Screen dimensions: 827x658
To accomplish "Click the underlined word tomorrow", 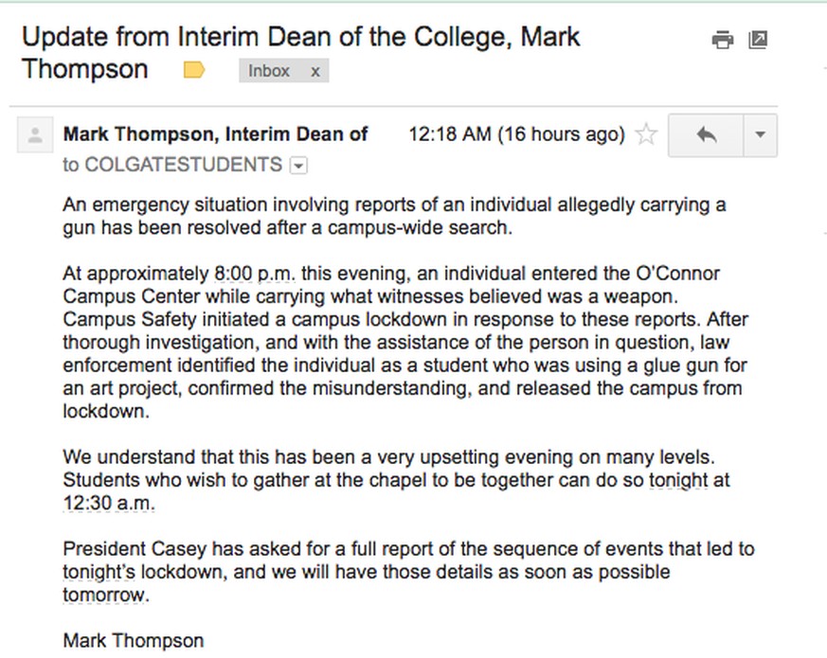I will coord(104,595).
